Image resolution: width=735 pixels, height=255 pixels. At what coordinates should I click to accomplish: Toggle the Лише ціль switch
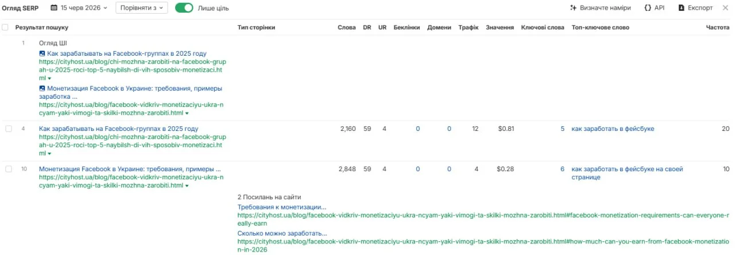(x=184, y=8)
